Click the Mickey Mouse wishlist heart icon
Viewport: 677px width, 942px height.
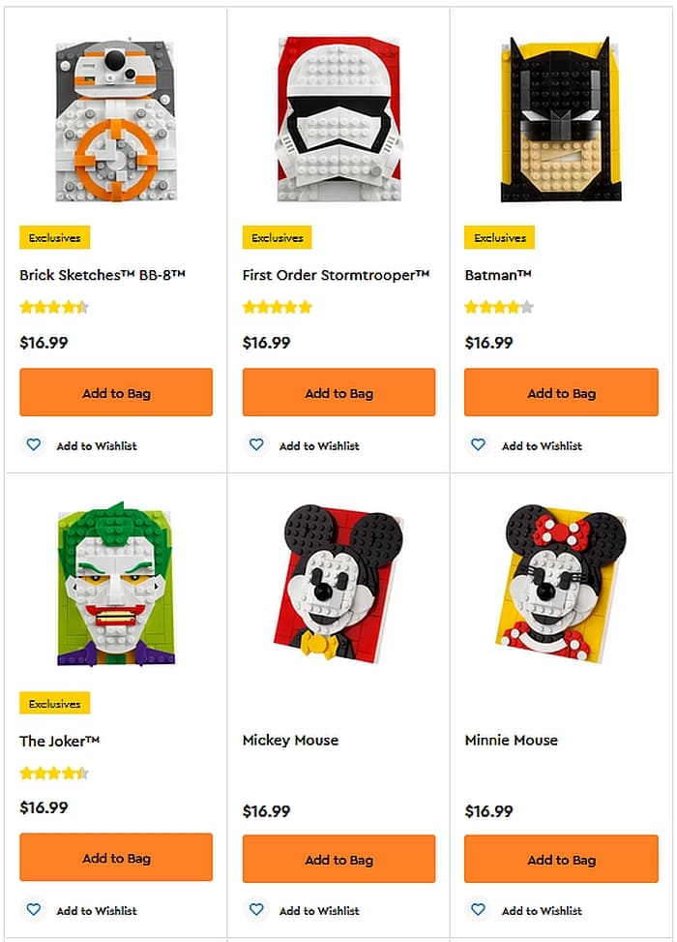pos(256,910)
